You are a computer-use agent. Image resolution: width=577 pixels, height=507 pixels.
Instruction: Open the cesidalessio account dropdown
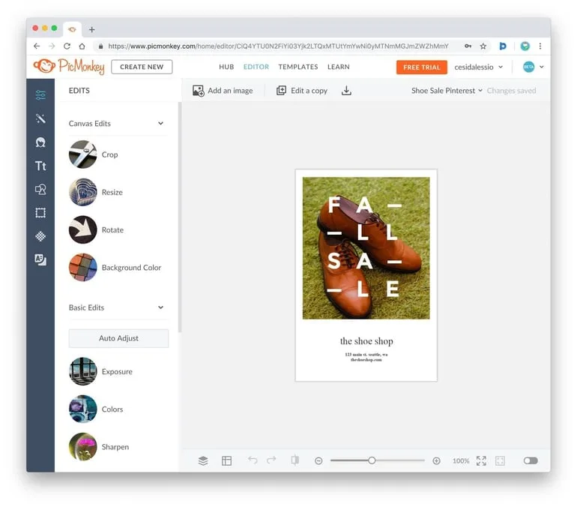pos(479,67)
